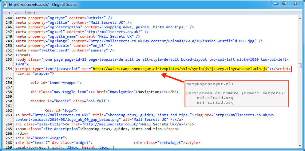Close the Original Source window
305x151 pixels.
(296, 3)
